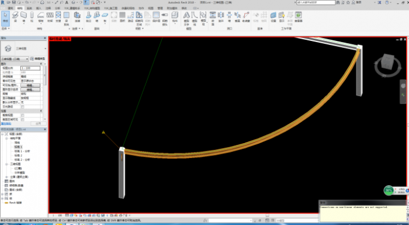The width and height of the screenshot is (409, 225).
Task: Select the Isolated foundation (独立) tool
Action: click(x=88, y=17)
